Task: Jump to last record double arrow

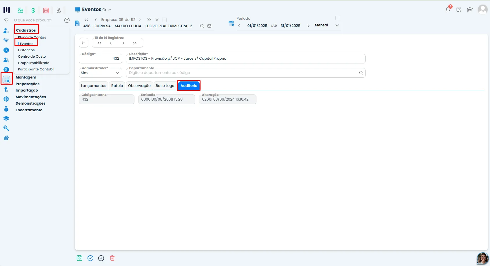Action: [x=135, y=43]
